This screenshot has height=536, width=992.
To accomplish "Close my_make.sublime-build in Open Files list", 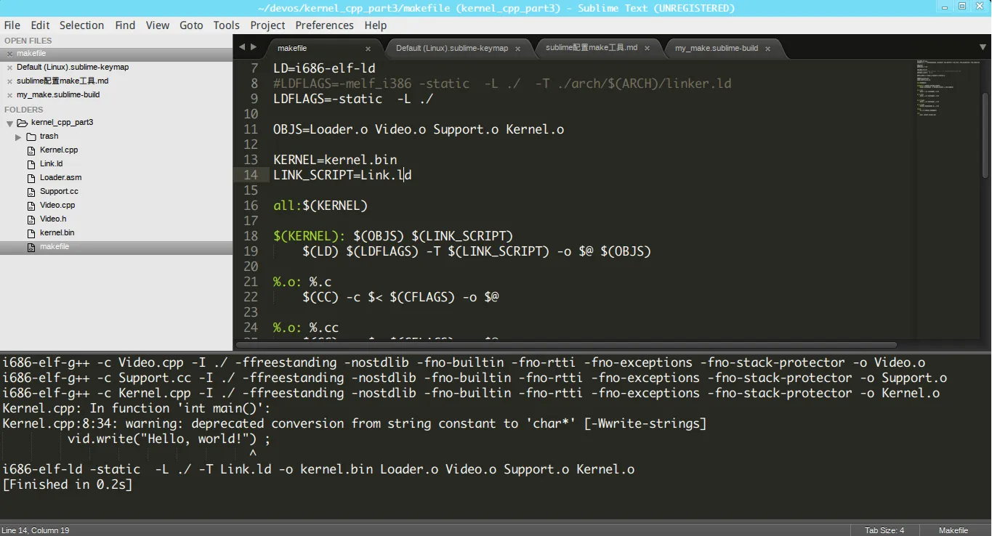I will (x=9, y=95).
